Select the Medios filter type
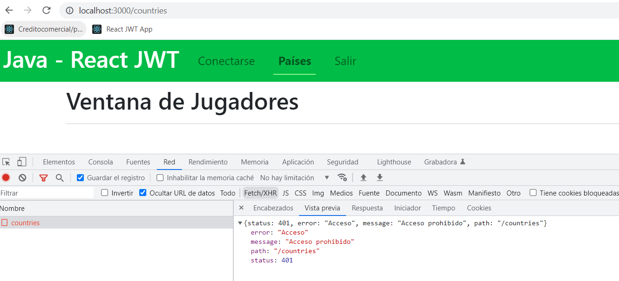This screenshot has width=619, height=281. pyautogui.click(x=341, y=193)
